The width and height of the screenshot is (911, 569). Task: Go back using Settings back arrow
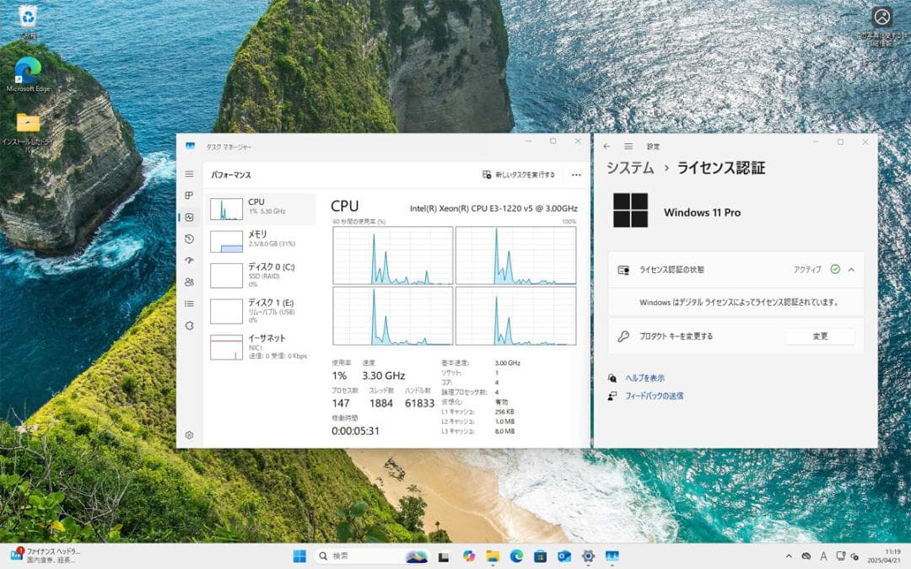click(606, 145)
